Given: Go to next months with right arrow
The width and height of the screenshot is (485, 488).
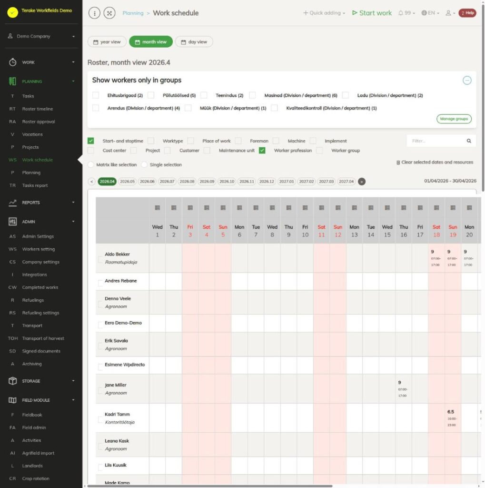Looking at the screenshot, I should pyautogui.click(x=362, y=182).
